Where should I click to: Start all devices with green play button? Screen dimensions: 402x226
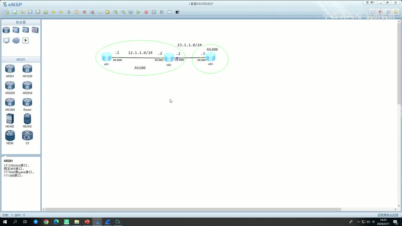pyautogui.click(x=139, y=12)
